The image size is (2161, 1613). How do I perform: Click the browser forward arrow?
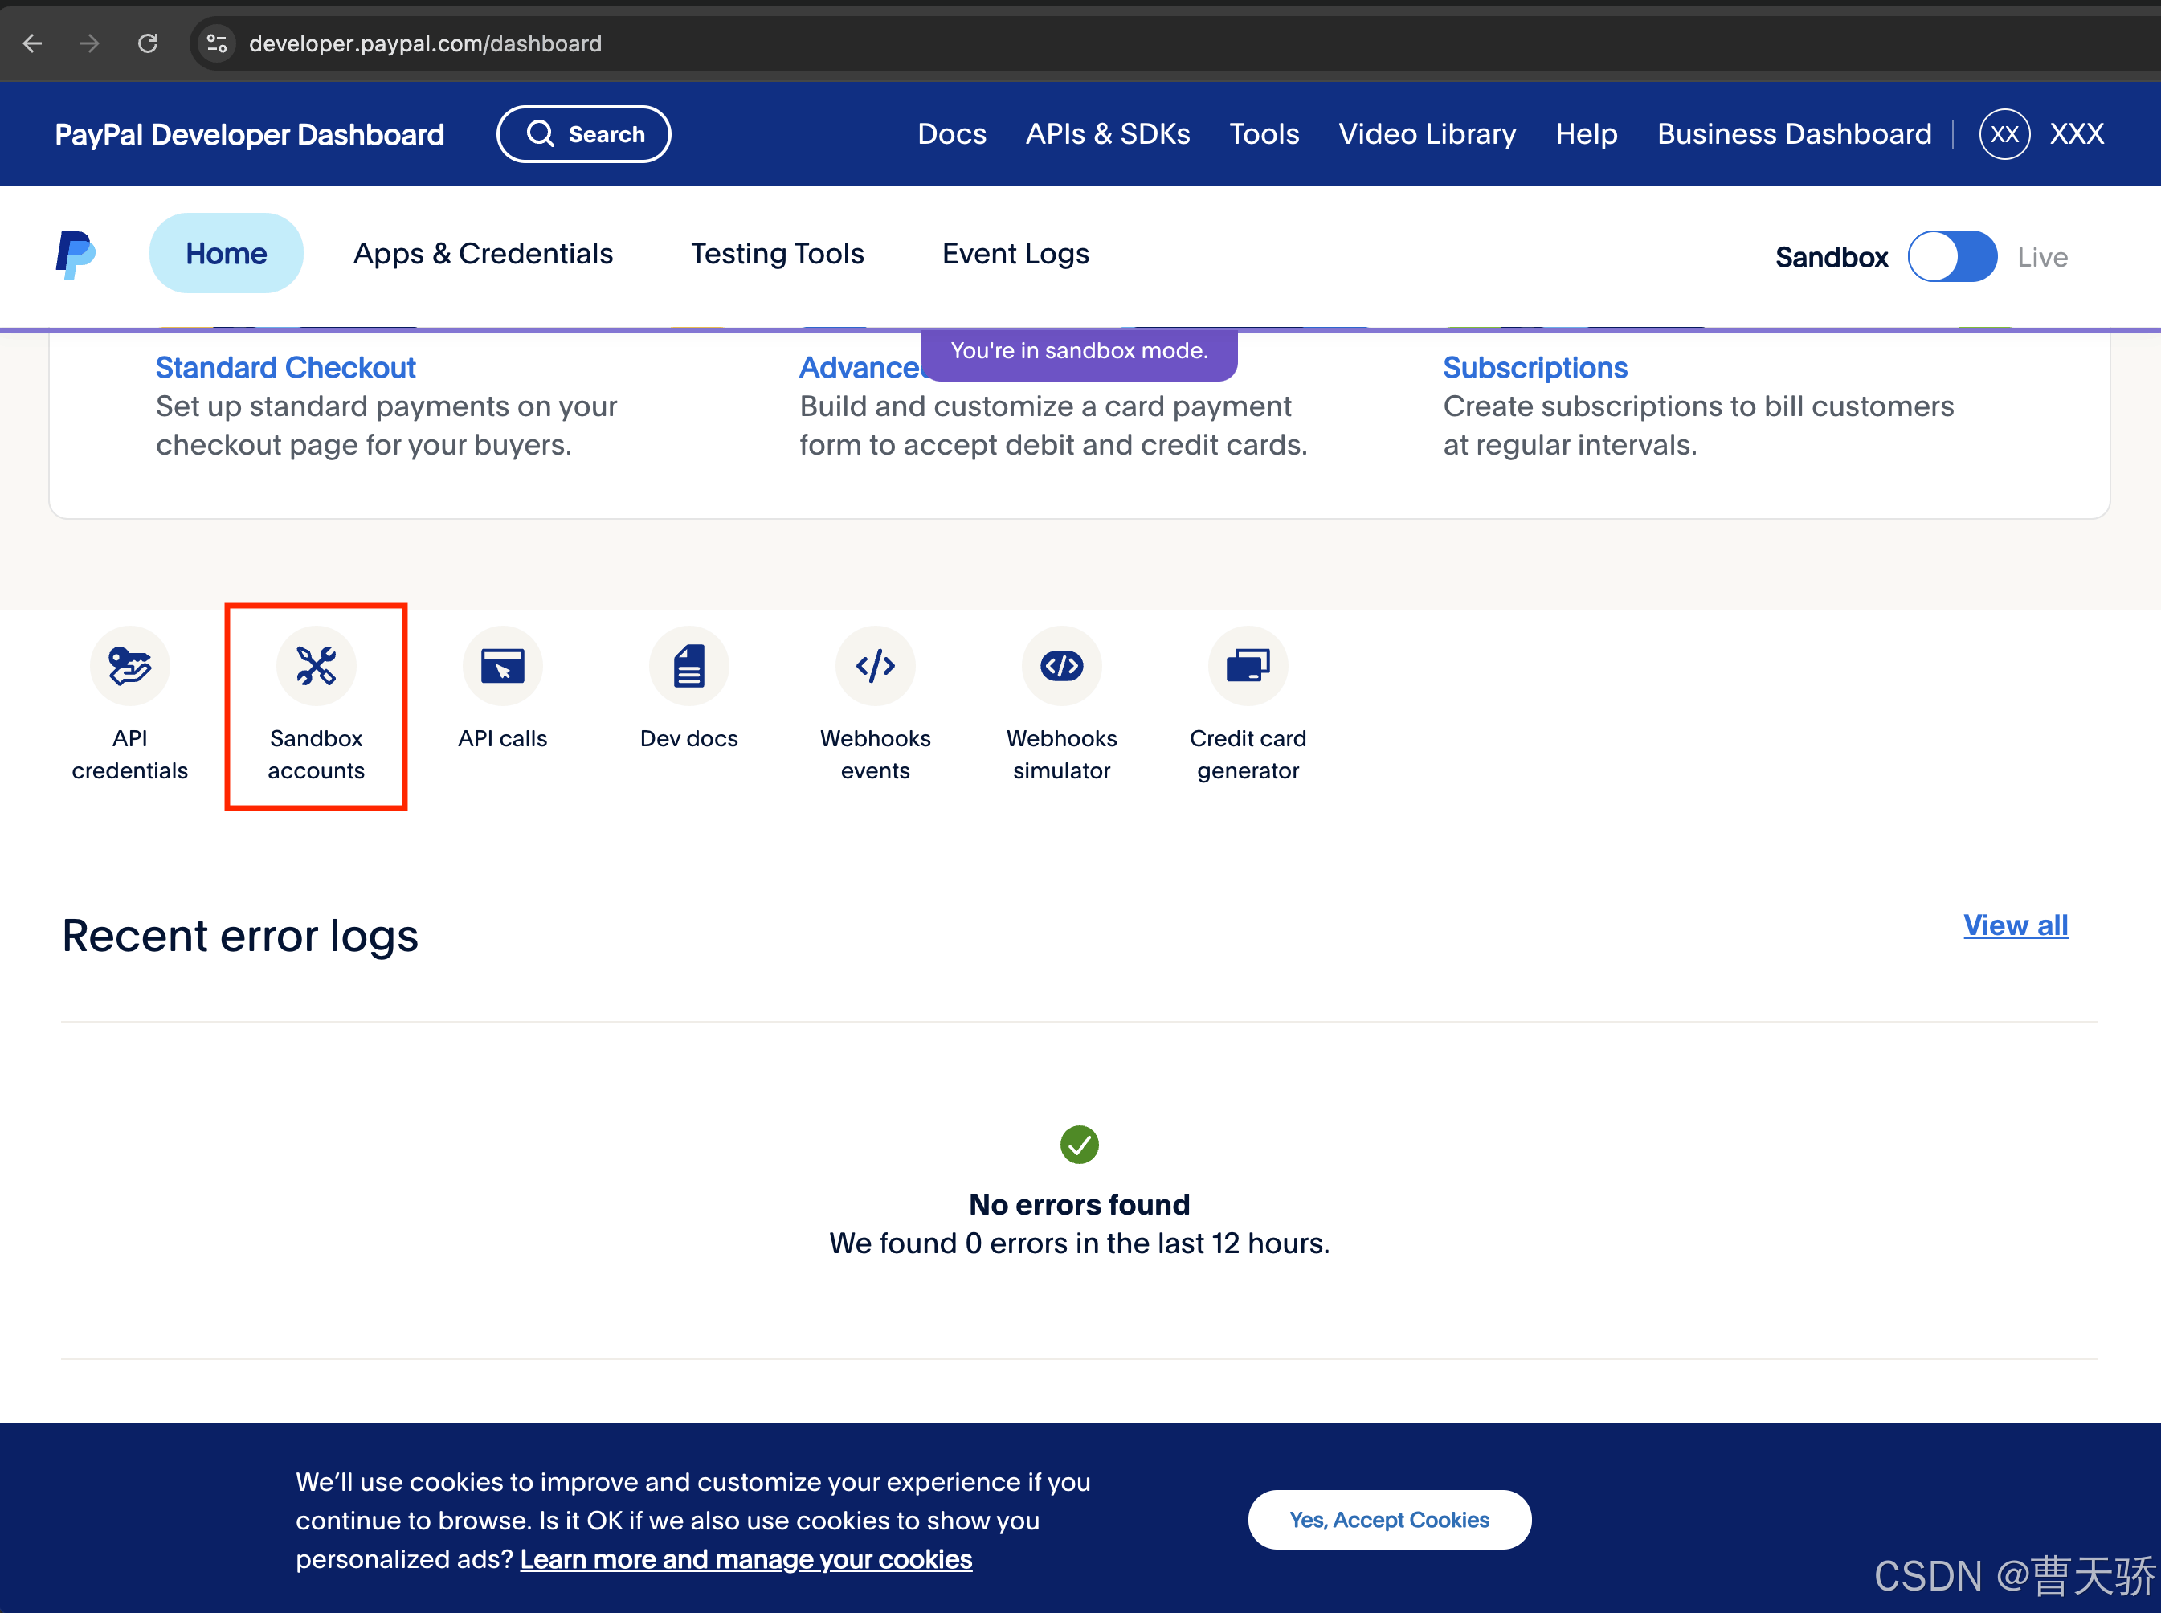tap(90, 43)
